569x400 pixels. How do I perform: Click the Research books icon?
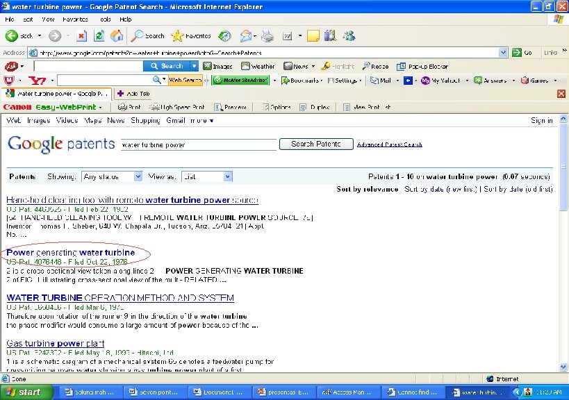coord(330,35)
